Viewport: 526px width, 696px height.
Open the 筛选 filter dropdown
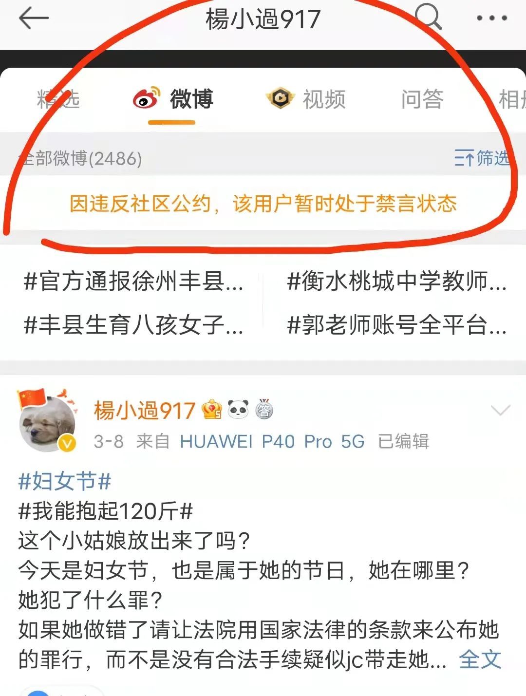point(482,158)
